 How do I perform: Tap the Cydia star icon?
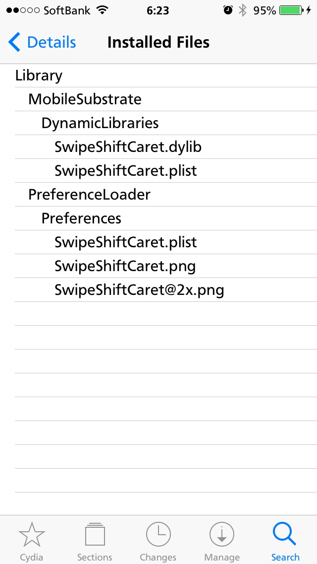[x=32, y=535]
